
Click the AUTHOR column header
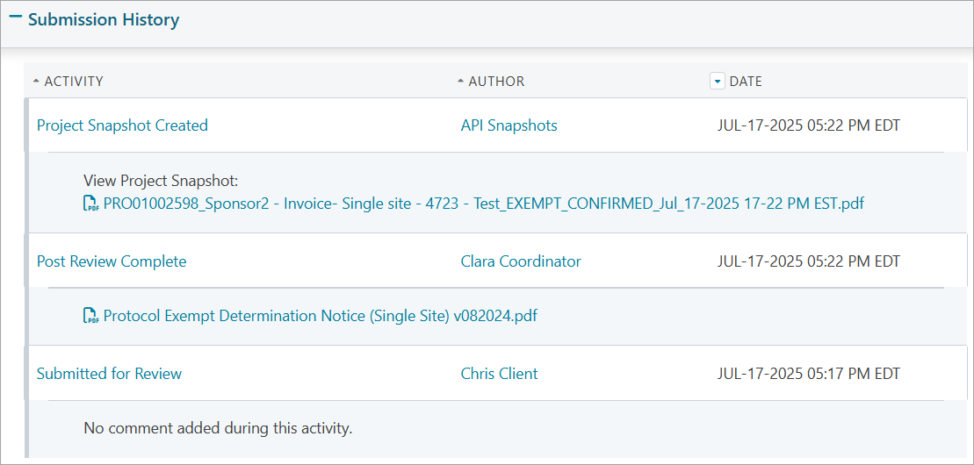496,82
